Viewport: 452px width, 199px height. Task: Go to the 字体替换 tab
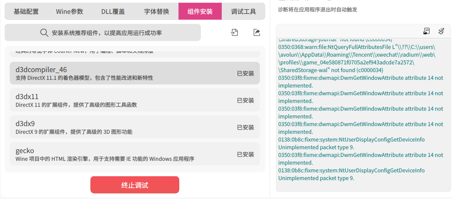(x=156, y=12)
